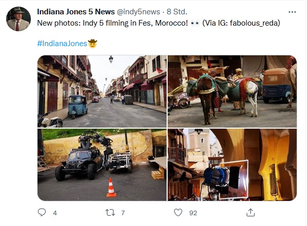Click the like count number 92

[193, 213]
